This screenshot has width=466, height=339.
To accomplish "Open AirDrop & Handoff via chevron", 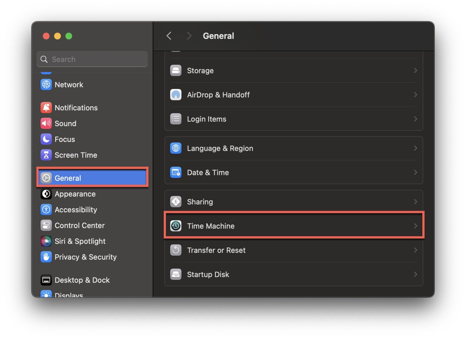I will [x=415, y=95].
